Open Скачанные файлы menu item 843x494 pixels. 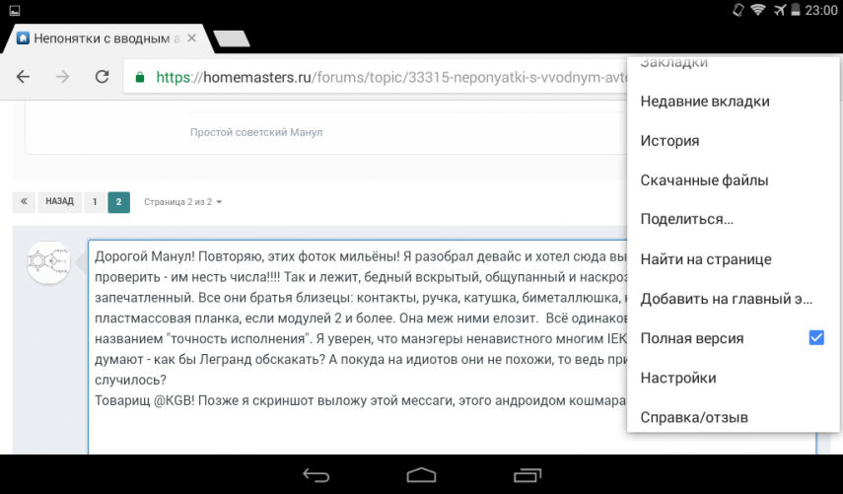704,180
